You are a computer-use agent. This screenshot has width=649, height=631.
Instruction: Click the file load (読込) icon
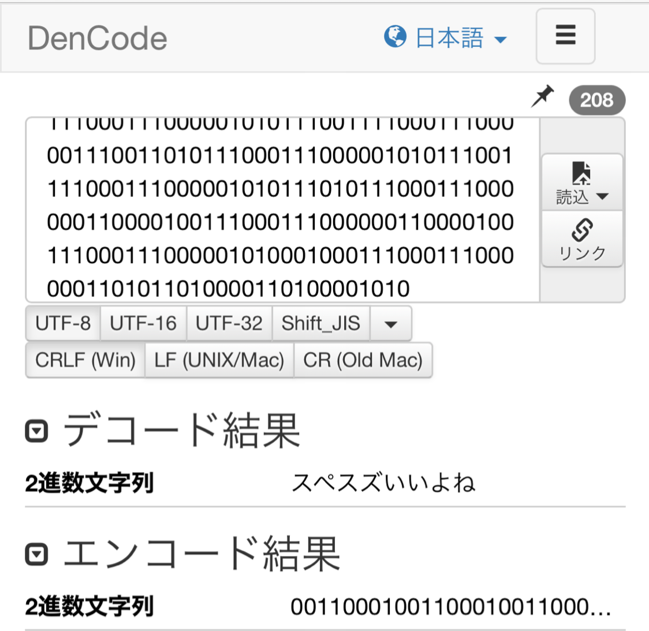[x=581, y=173]
